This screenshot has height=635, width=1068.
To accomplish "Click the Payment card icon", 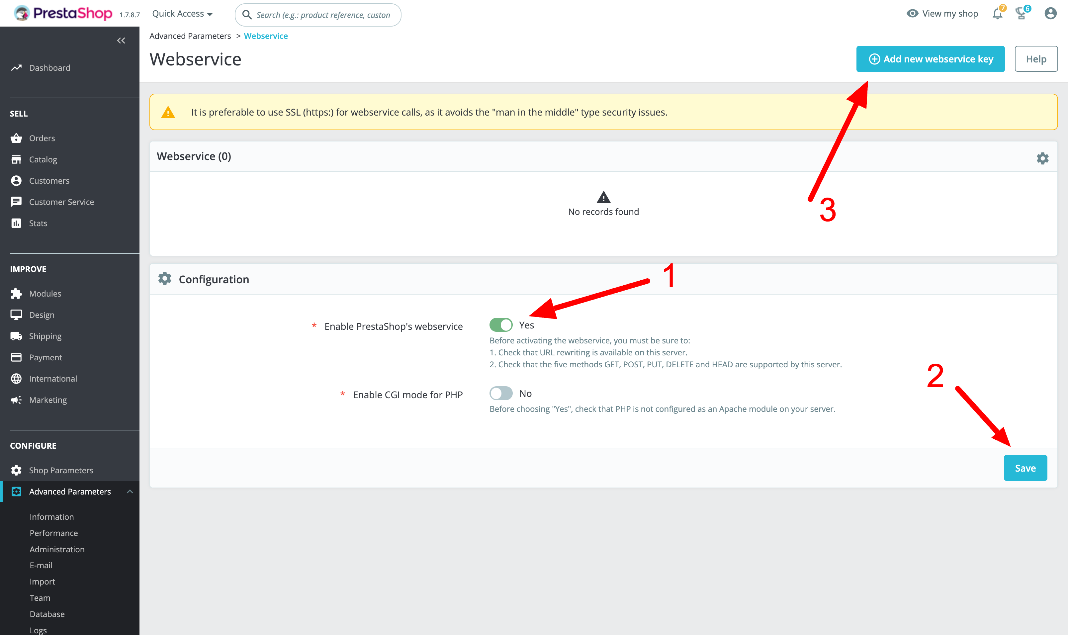I will (x=16, y=357).
